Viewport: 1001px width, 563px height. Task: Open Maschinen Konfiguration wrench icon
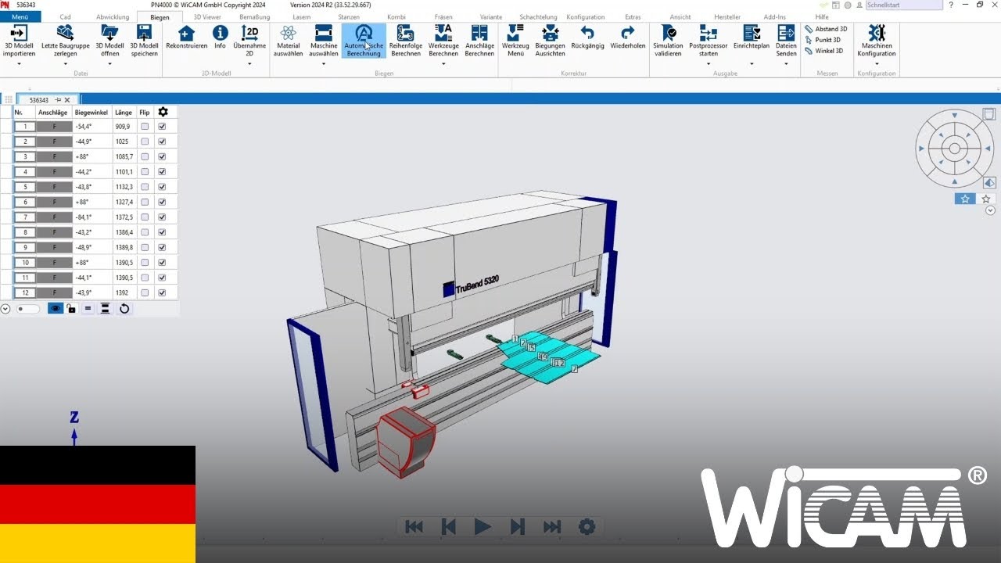[877, 33]
